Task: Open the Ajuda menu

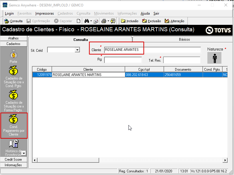Action: 145,13
